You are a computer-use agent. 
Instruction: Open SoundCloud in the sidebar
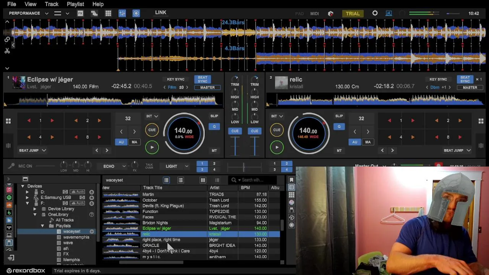9,205
